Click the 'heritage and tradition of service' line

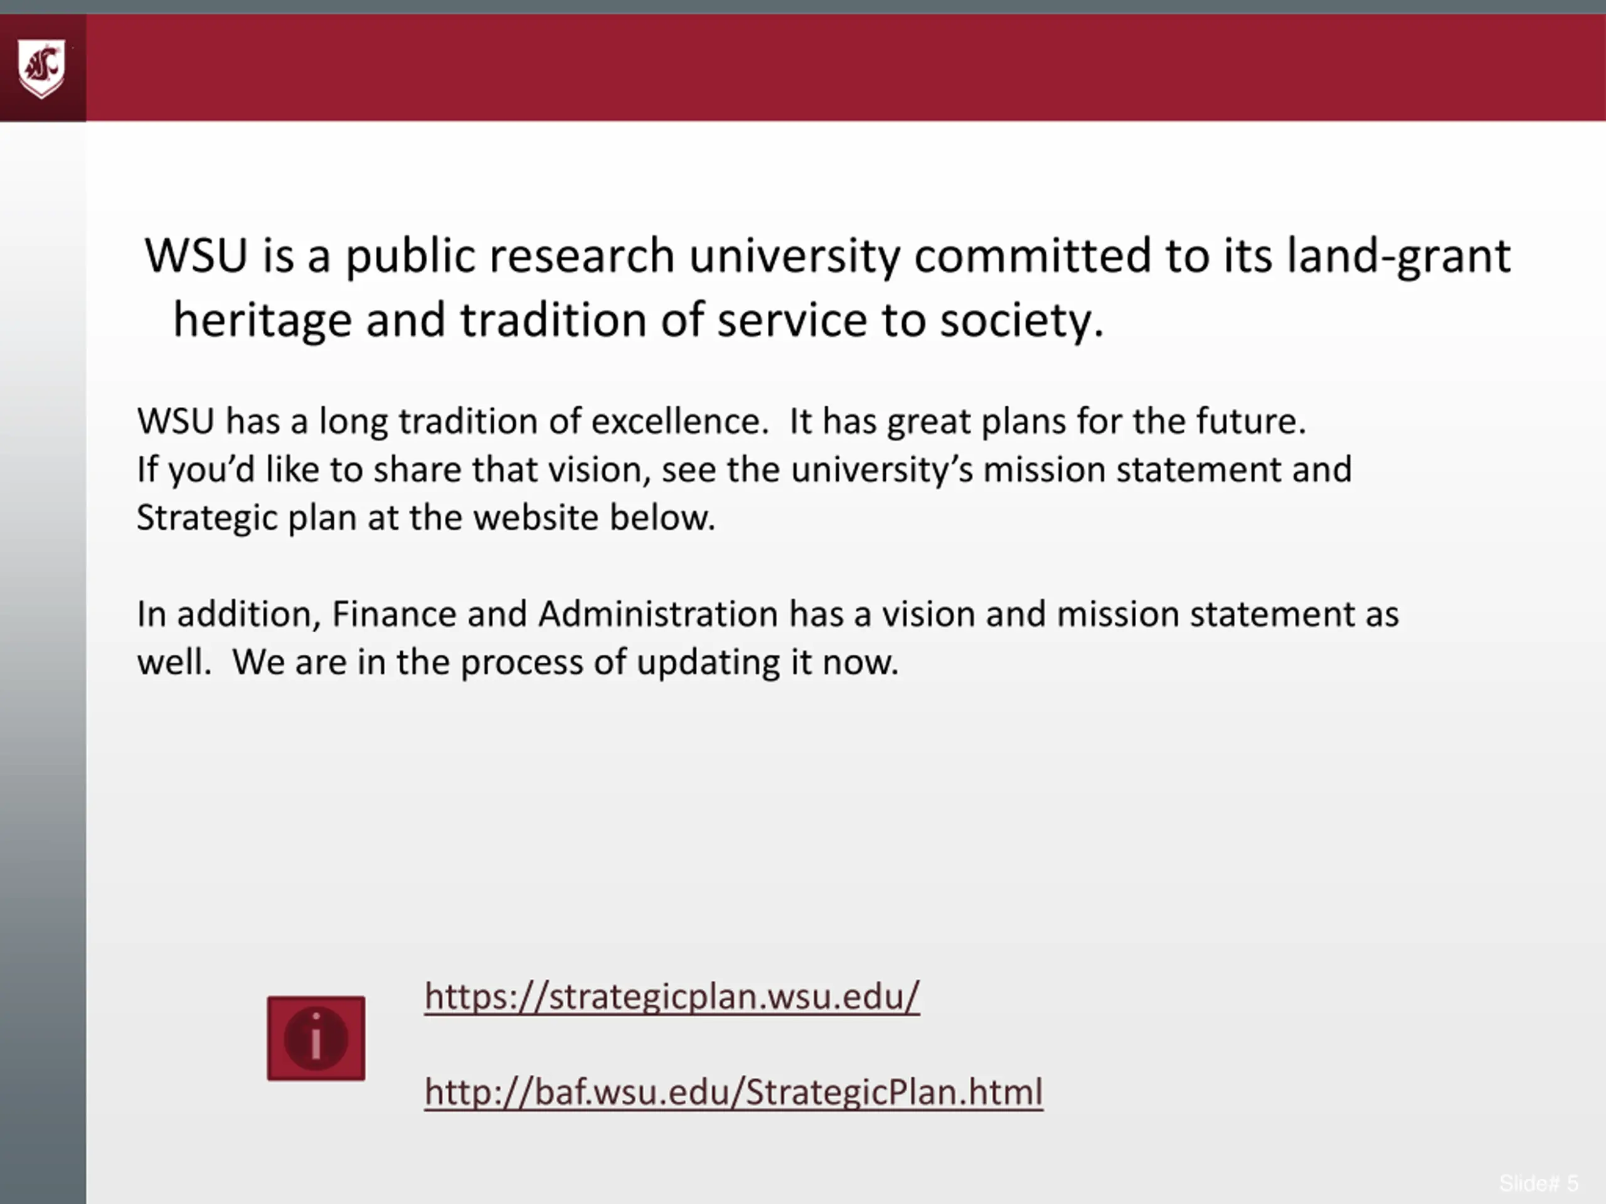(638, 320)
